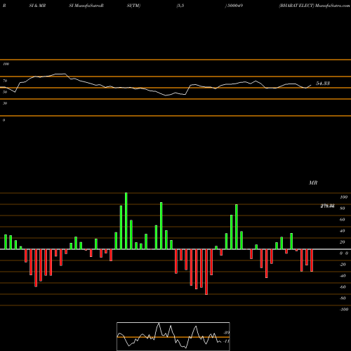Click the -60 label on the MR axis
The height and width of the screenshot is (351, 351).
343,287
